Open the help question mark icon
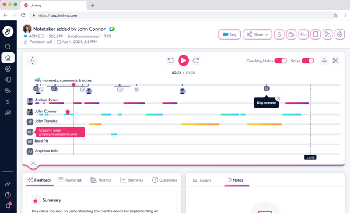350x213 pixels. pyautogui.click(x=8, y=195)
